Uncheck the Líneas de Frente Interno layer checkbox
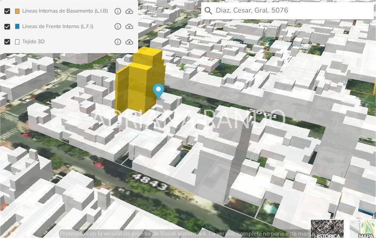The image size is (376, 238). tap(7, 26)
